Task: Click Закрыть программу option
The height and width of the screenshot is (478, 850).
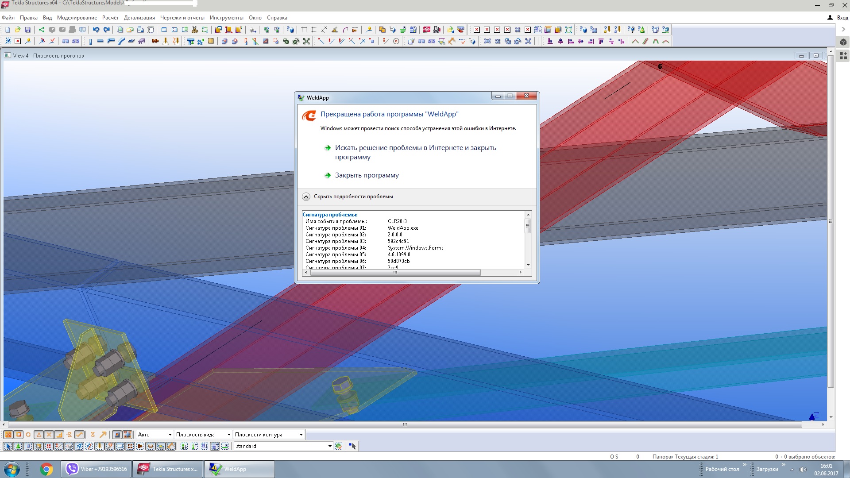Action: 367,175
